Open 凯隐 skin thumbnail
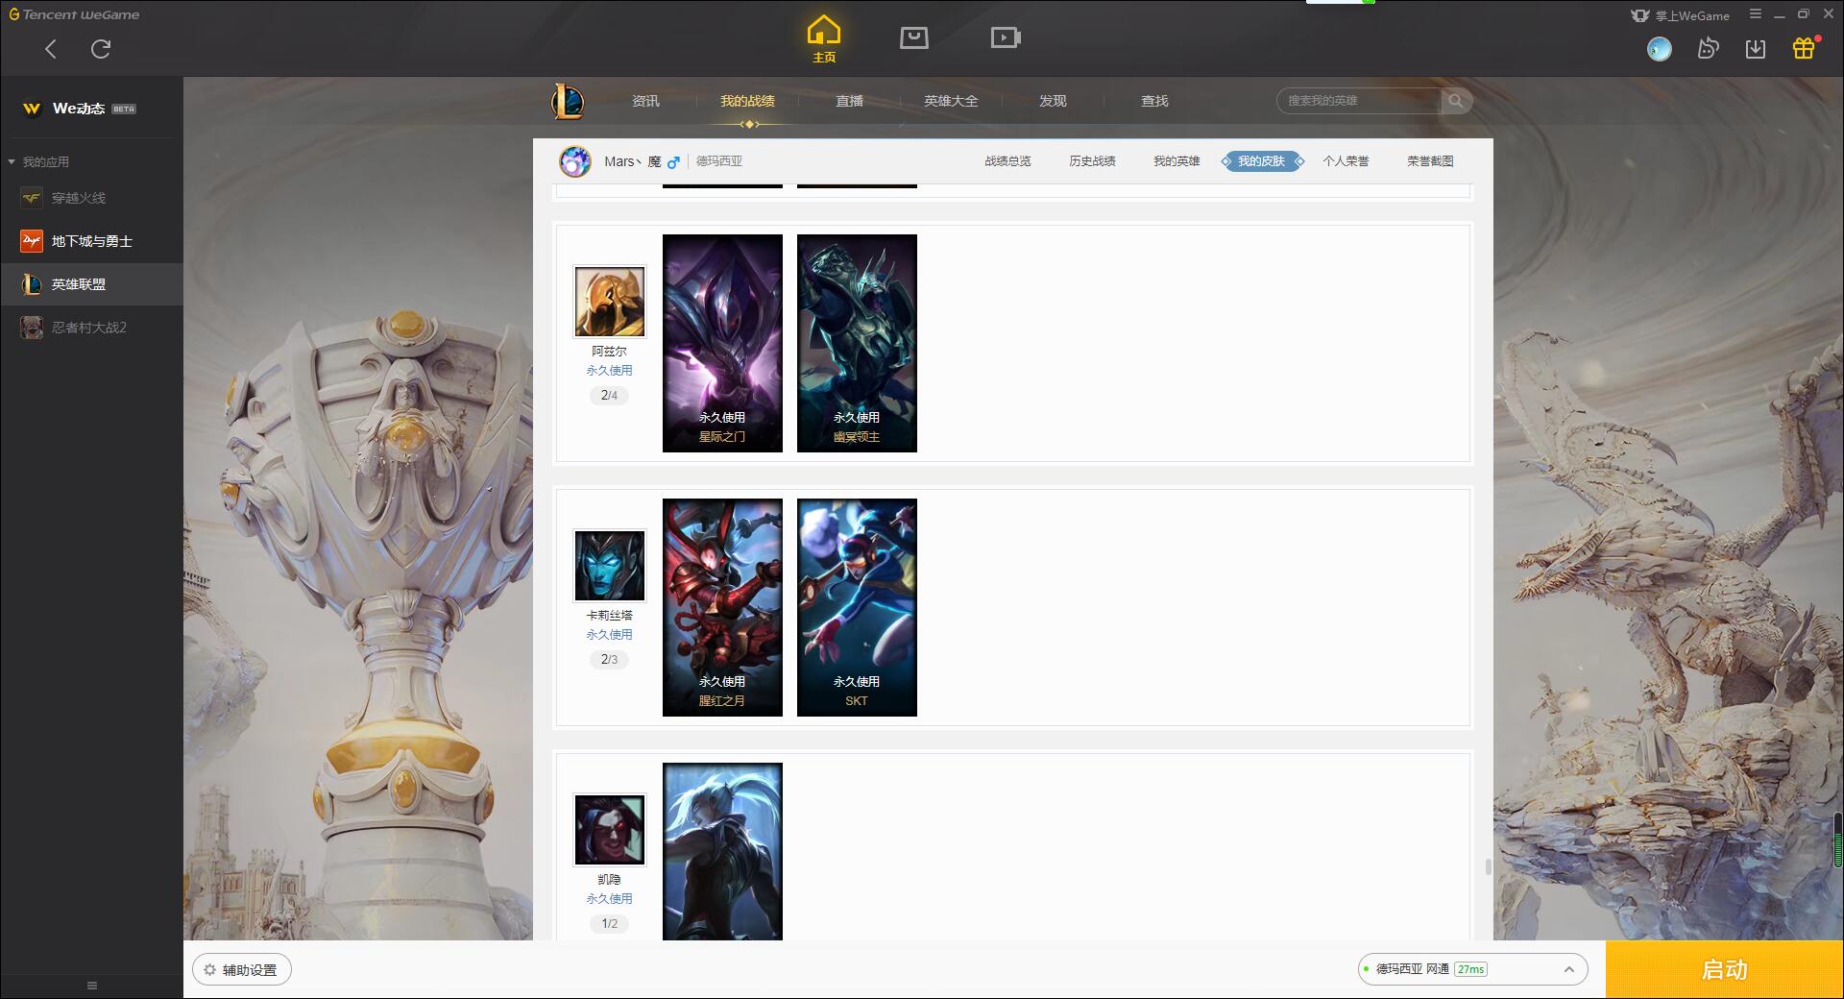 pyautogui.click(x=722, y=851)
